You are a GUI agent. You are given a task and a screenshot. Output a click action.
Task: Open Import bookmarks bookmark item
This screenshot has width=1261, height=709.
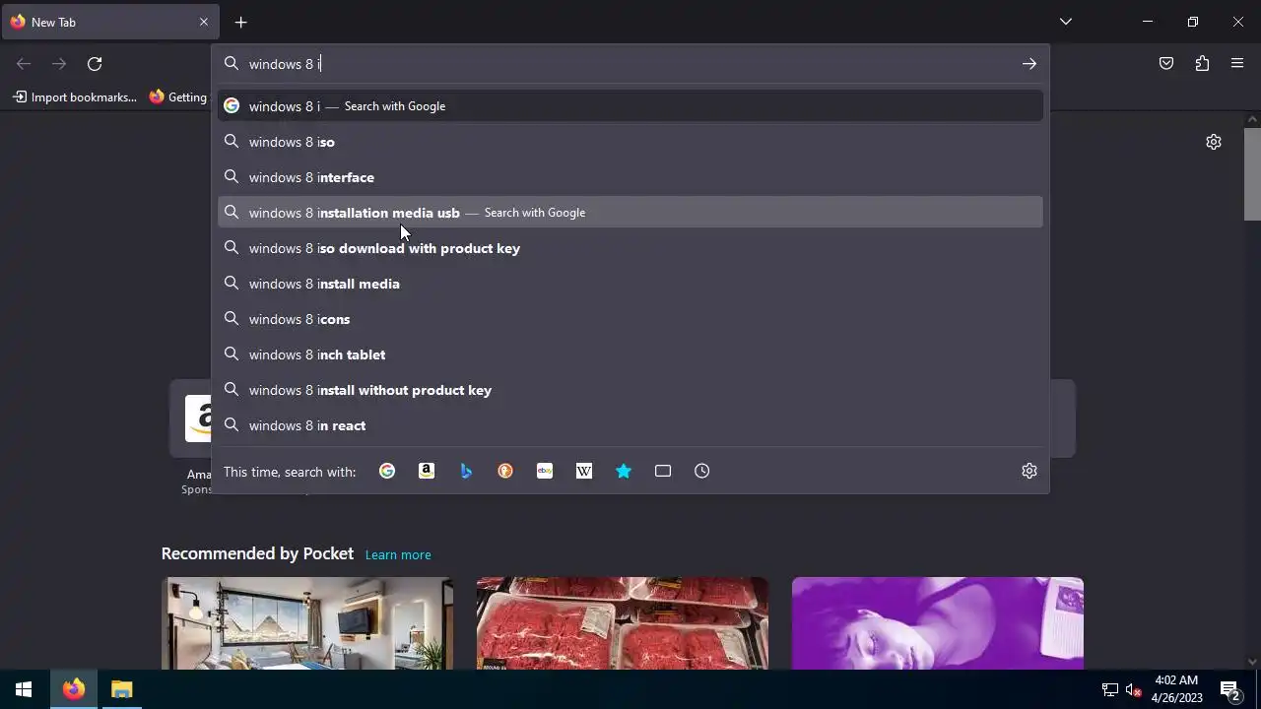pyautogui.click(x=75, y=97)
